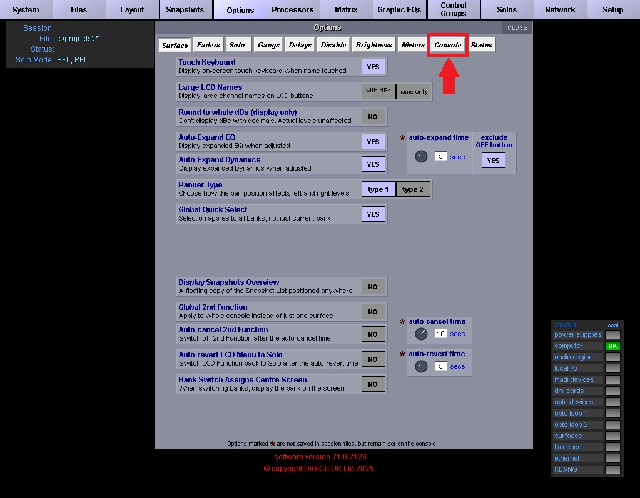
Task: Close the Options panel
Action: pos(517,27)
